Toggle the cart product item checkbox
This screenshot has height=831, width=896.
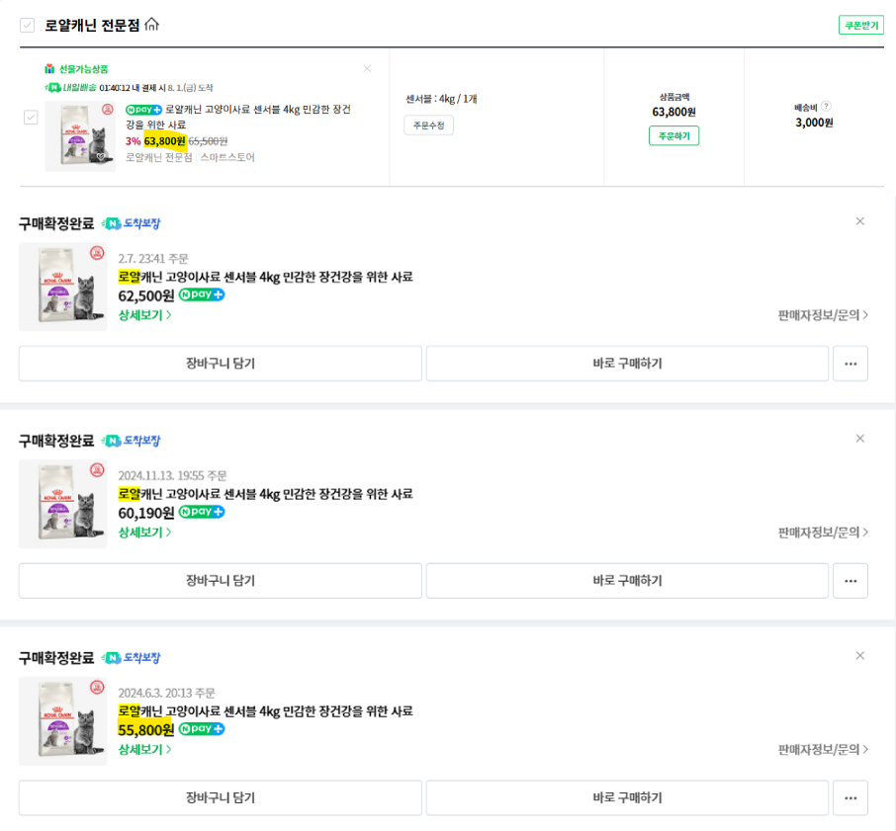[x=31, y=118]
